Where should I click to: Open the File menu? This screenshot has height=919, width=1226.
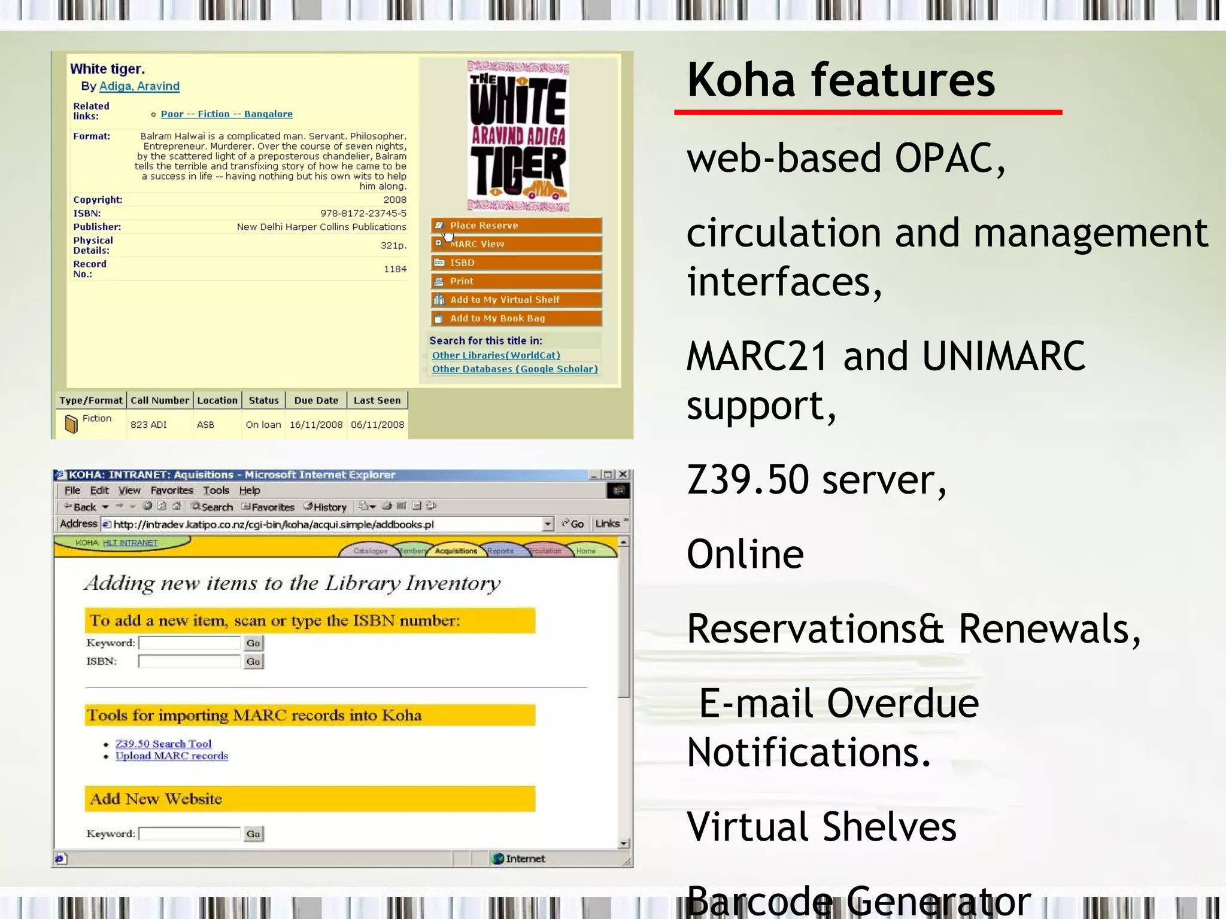pos(72,491)
